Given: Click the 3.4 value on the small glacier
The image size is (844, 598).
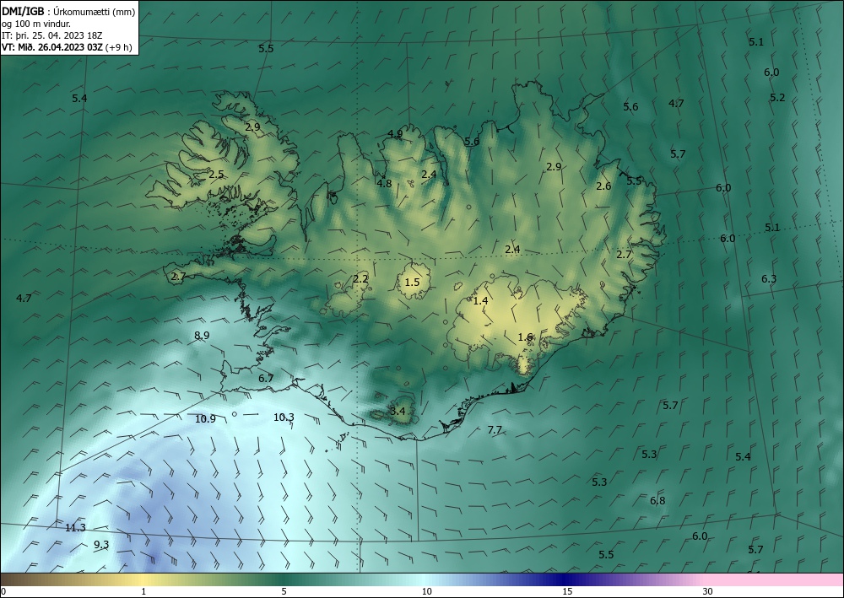Looking at the screenshot, I should pyautogui.click(x=398, y=412).
